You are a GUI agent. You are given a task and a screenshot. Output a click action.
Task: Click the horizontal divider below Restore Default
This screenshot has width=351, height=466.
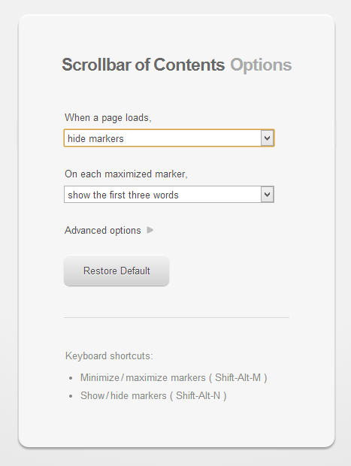(177, 317)
